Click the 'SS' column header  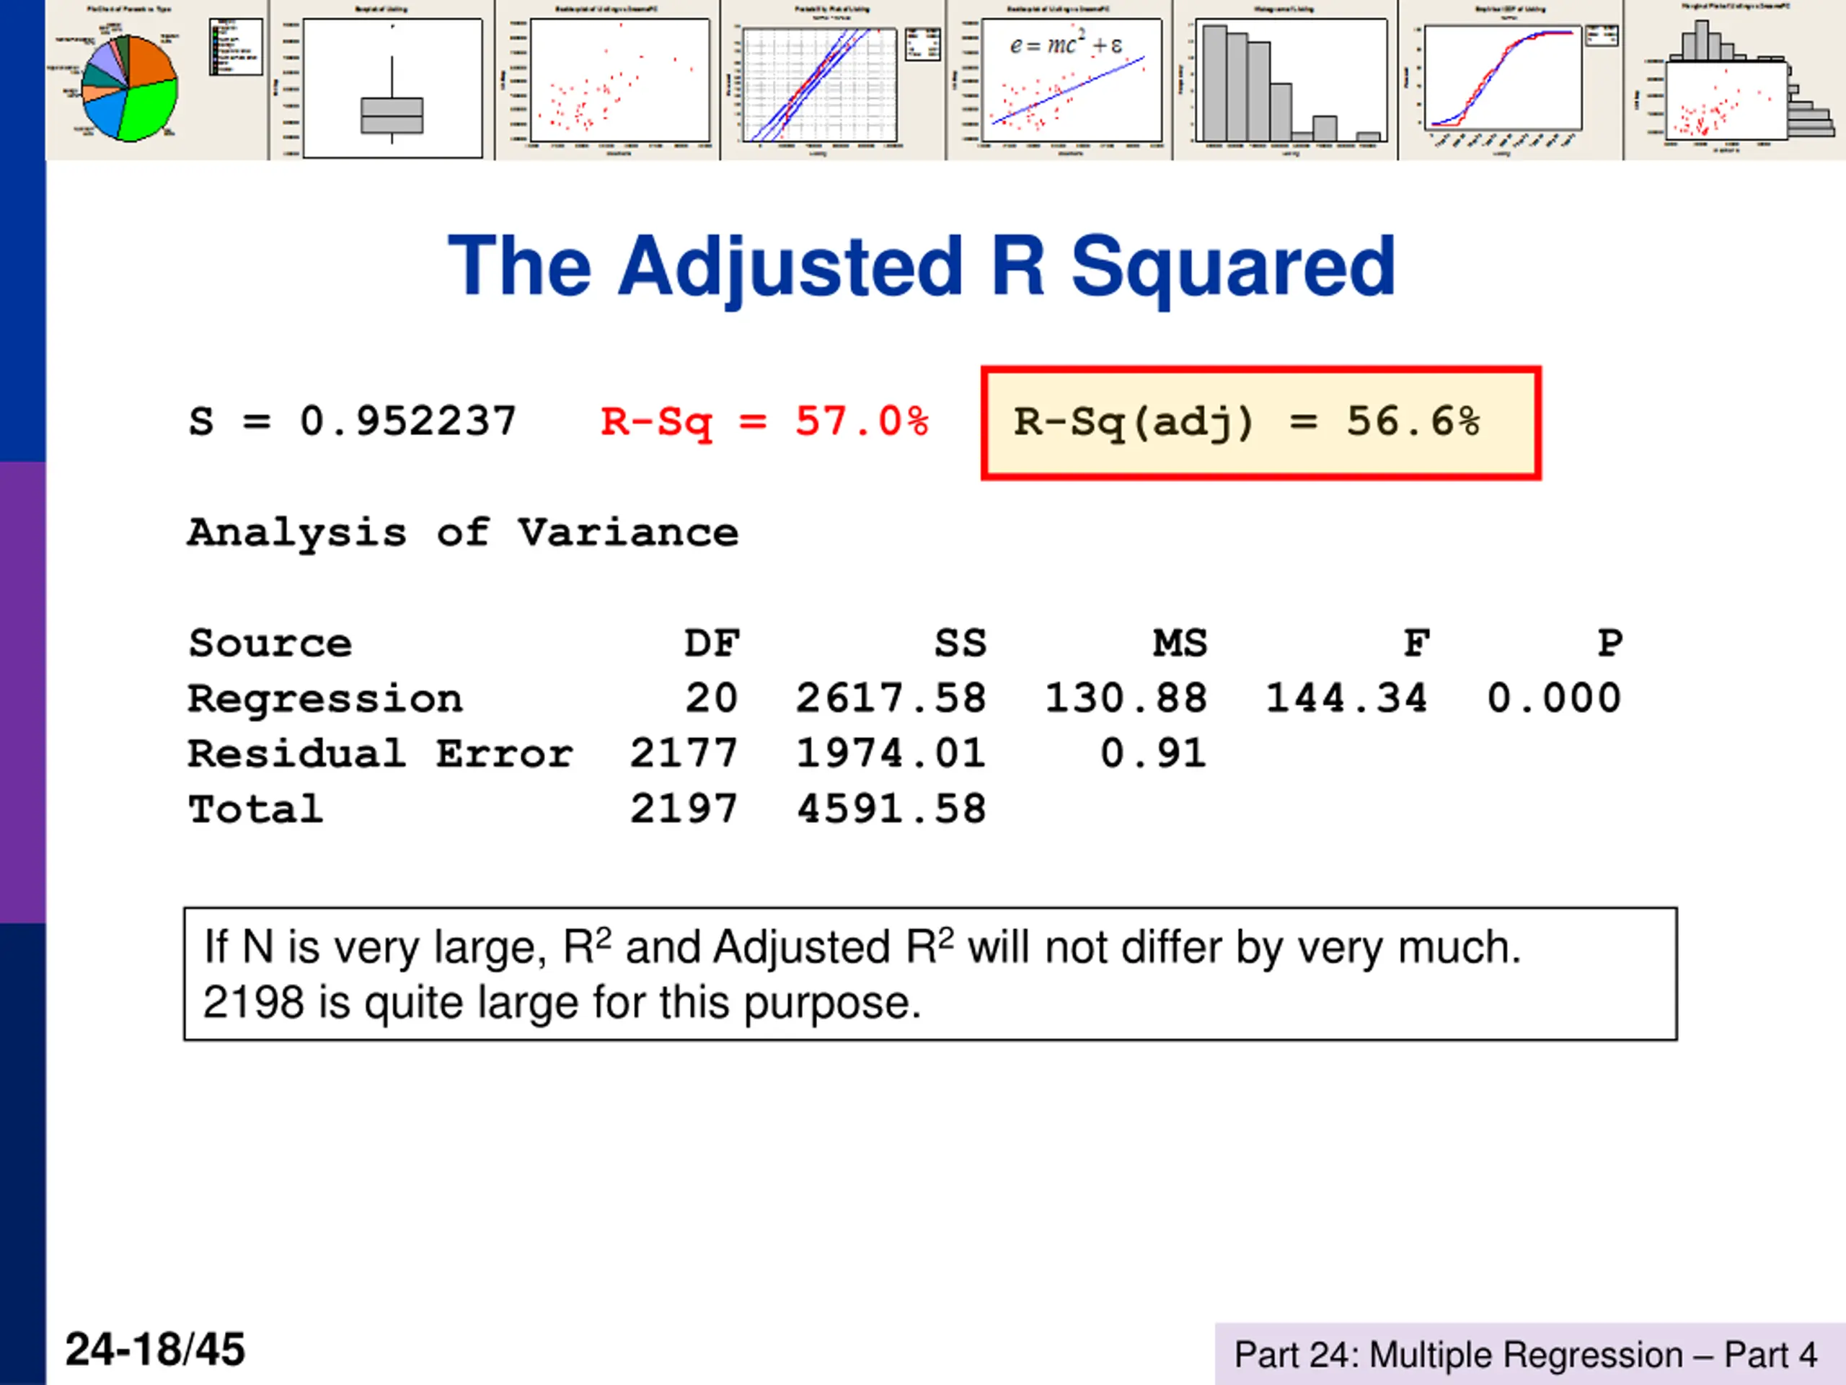(960, 643)
